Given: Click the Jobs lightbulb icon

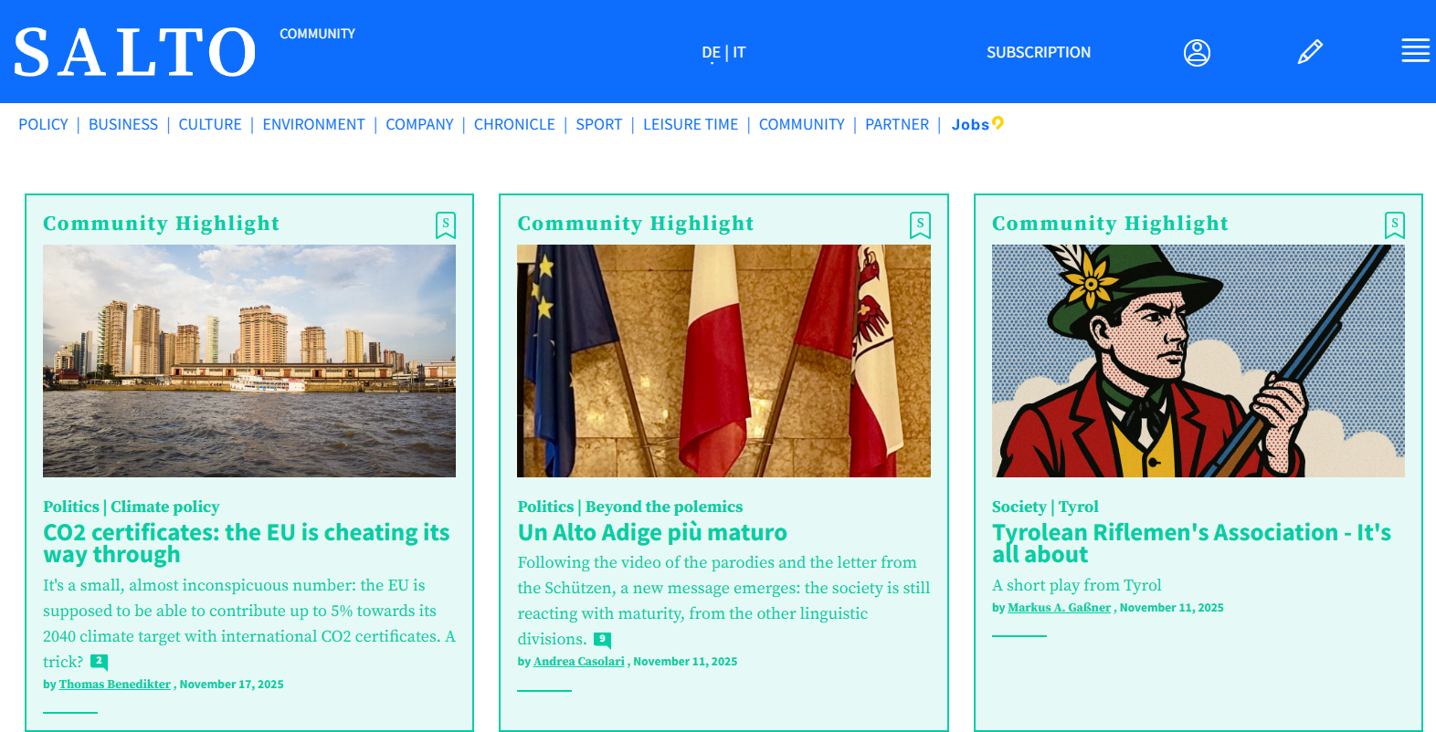Looking at the screenshot, I should pyautogui.click(x=998, y=122).
